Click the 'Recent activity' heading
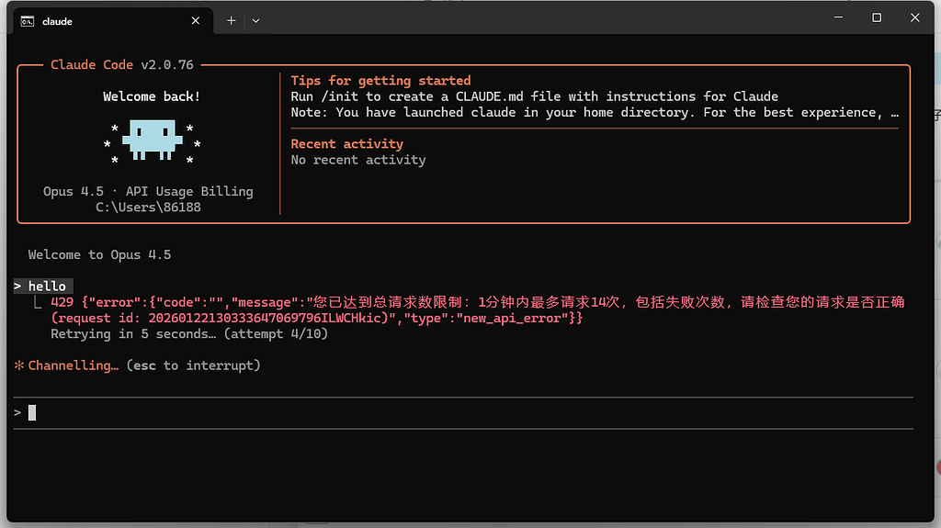Image resolution: width=941 pixels, height=528 pixels. click(x=346, y=144)
